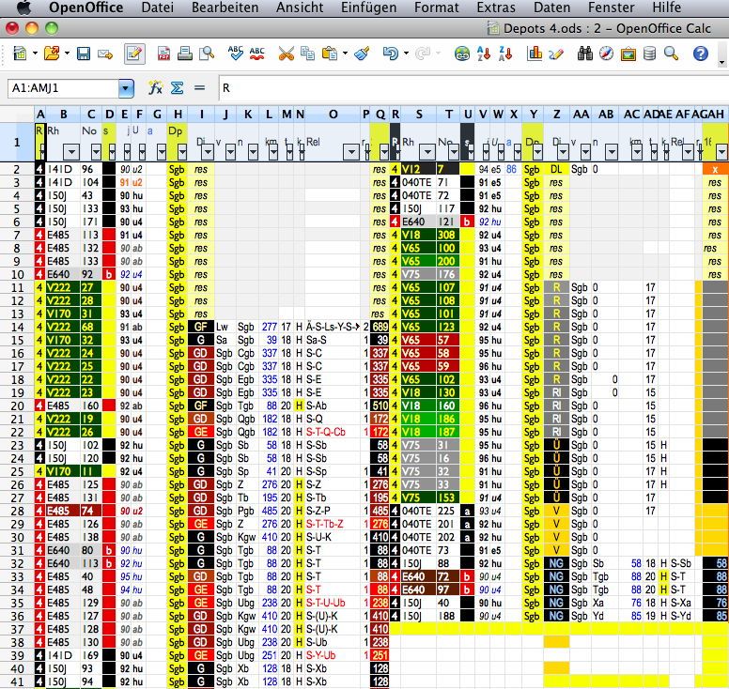Toggle the spellcheck ABC icon
Image resolution: width=729 pixels, height=689 pixels.
tap(235, 54)
